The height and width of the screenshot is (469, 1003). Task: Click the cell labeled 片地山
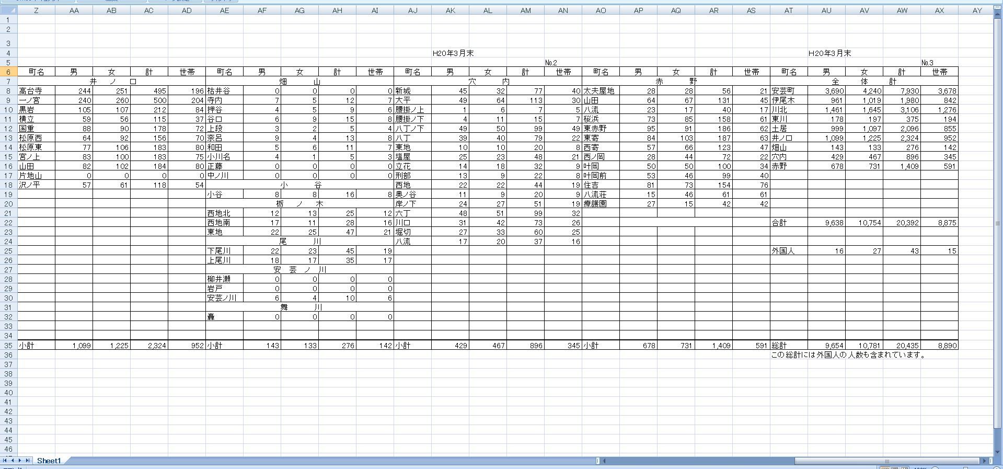36,176
